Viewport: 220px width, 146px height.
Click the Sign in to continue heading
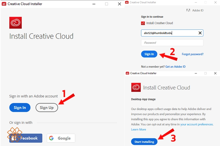coord(152,17)
